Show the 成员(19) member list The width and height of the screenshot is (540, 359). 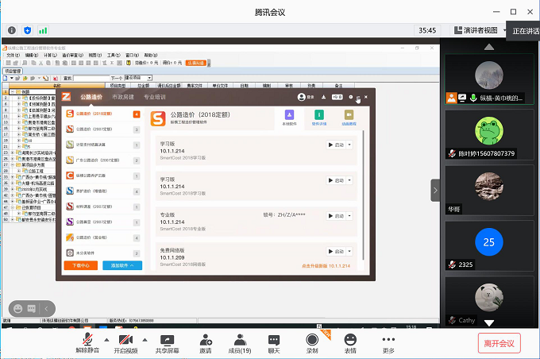[240, 343]
